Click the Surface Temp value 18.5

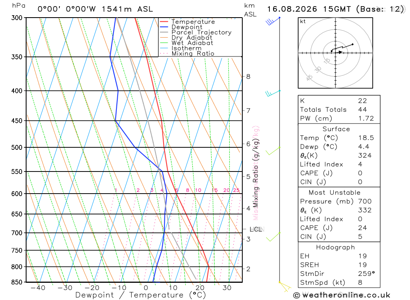(366, 138)
